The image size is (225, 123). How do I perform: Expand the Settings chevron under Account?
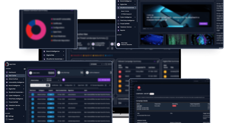24,116
